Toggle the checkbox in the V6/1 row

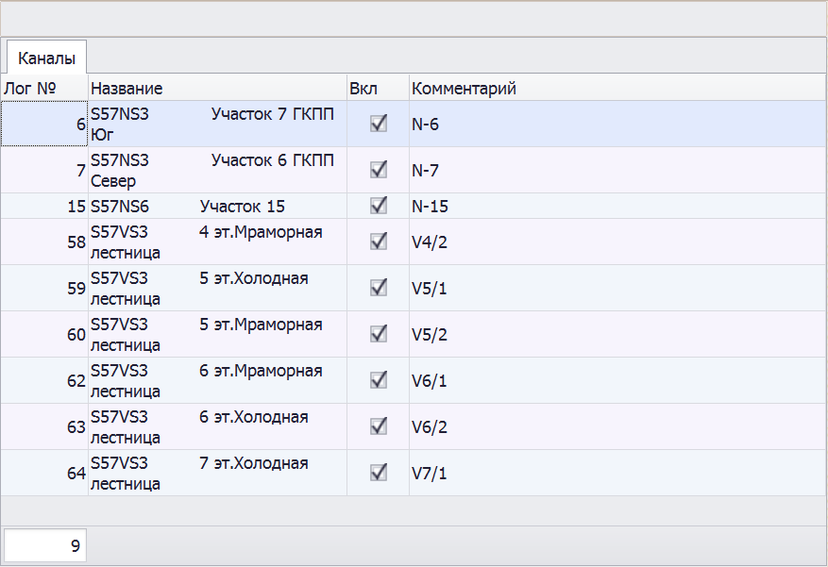tap(379, 380)
